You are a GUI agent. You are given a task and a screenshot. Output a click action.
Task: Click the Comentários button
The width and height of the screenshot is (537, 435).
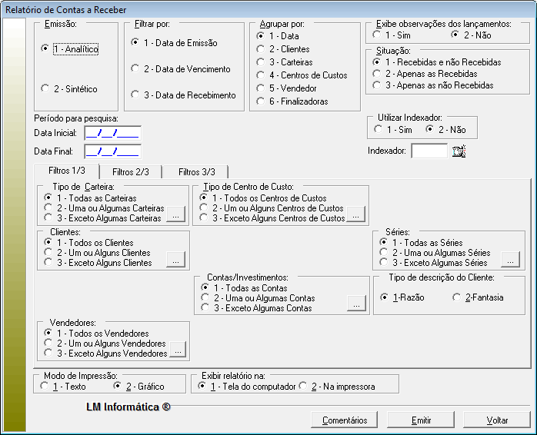(344, 420)
